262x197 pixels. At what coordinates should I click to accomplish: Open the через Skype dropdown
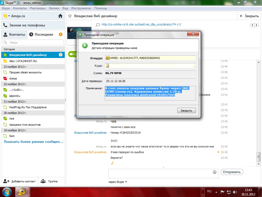coord(118,182)
